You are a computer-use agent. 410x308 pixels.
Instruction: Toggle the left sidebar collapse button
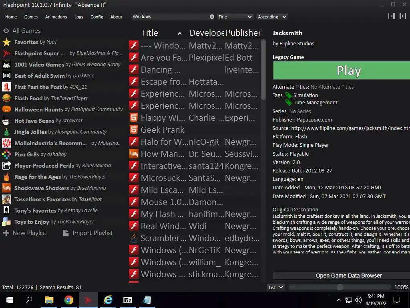pyautogui.click(x=392, y=16)
